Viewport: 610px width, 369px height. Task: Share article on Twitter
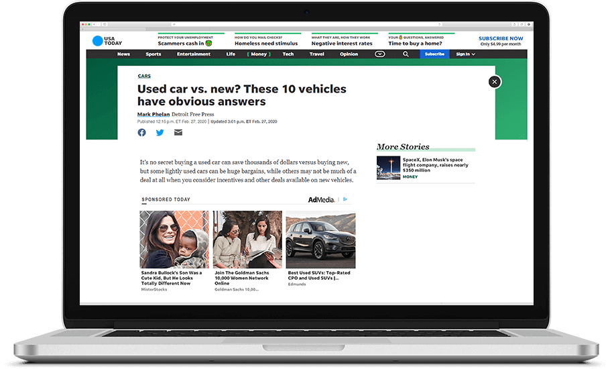point(160,133)
